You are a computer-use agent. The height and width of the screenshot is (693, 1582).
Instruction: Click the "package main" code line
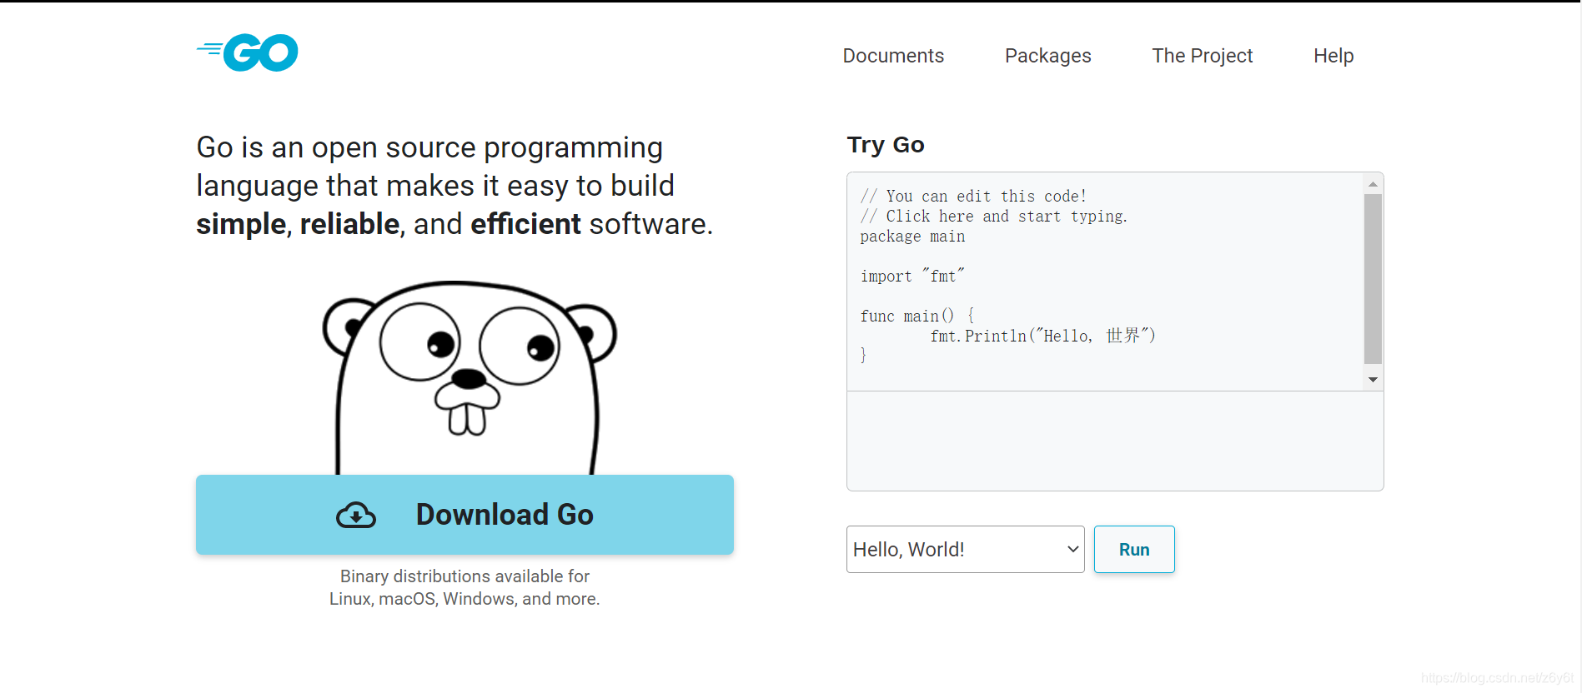pyautogui.click(x=912, y=237)
